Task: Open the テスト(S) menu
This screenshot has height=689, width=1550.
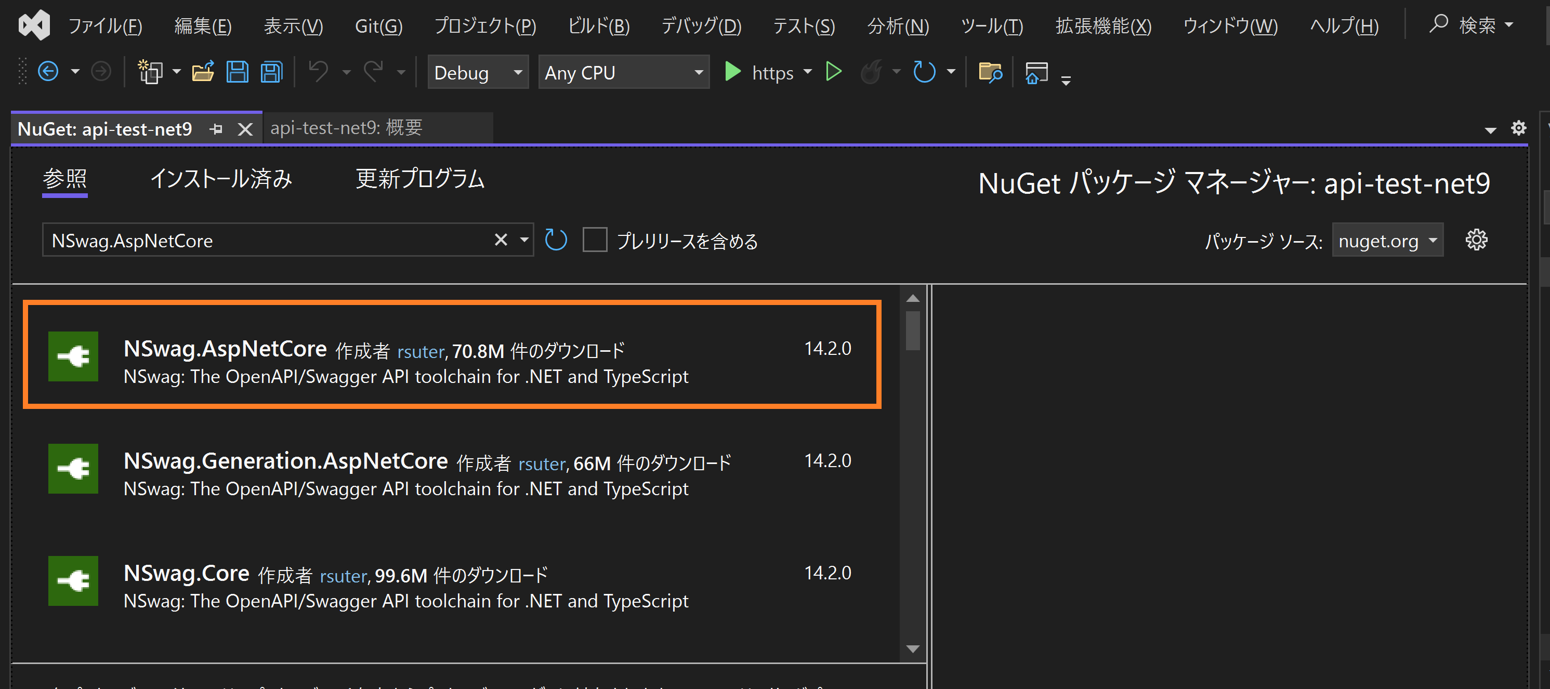Action: pyautogui.click(x=804, y=26)
